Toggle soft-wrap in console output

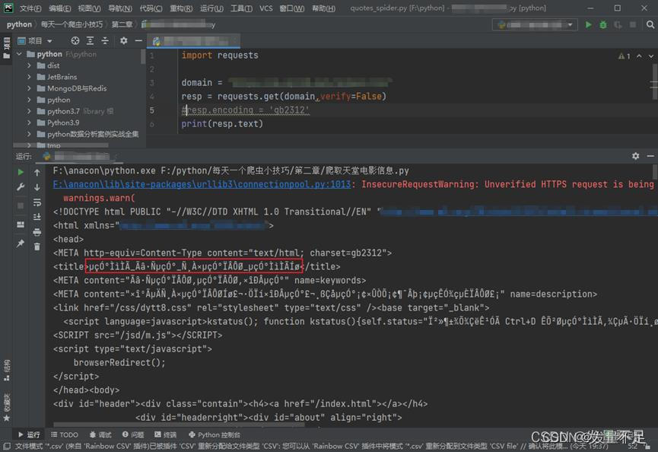[37, 202]
